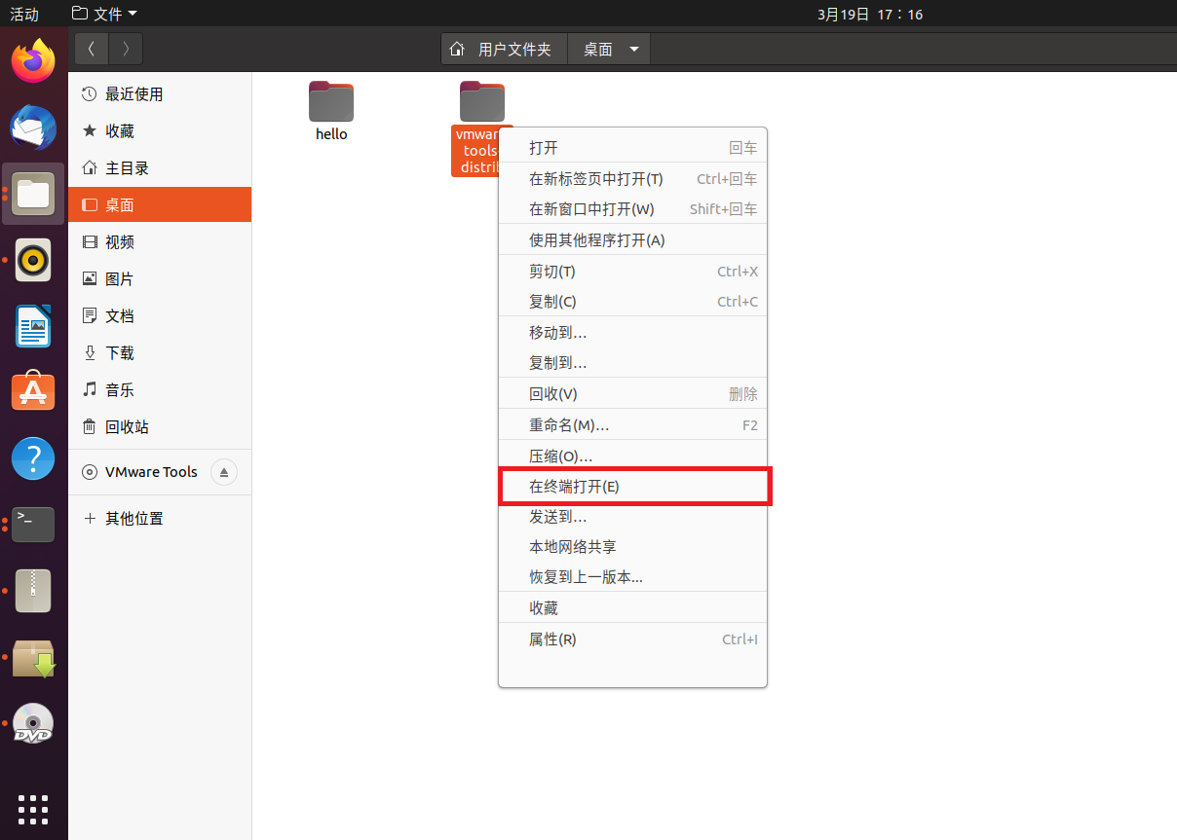The width and height of the screenshot is (1177, 840).
Task: Open 下载 in the sidebar
Action: coord(120,353)
